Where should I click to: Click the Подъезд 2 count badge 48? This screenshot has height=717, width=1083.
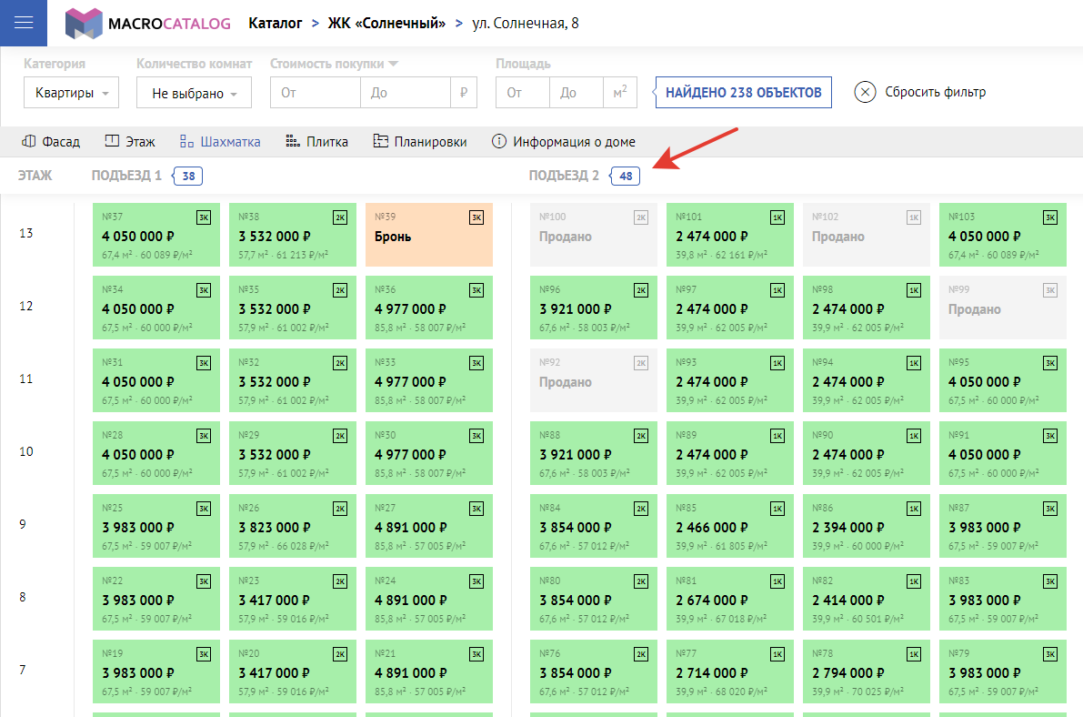(625, 176)
